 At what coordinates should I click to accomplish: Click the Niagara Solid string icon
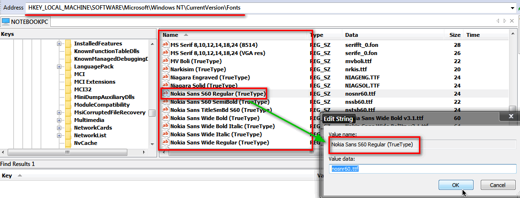(166, 86)
